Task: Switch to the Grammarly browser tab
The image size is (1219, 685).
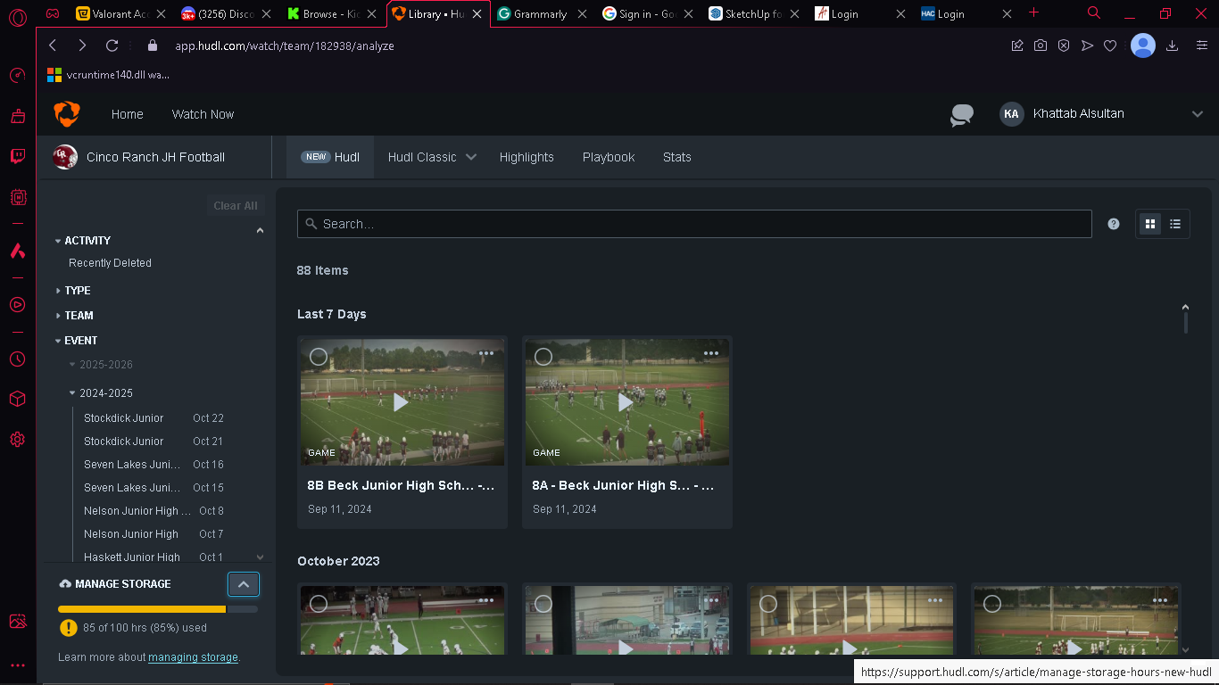Action: 541,13
